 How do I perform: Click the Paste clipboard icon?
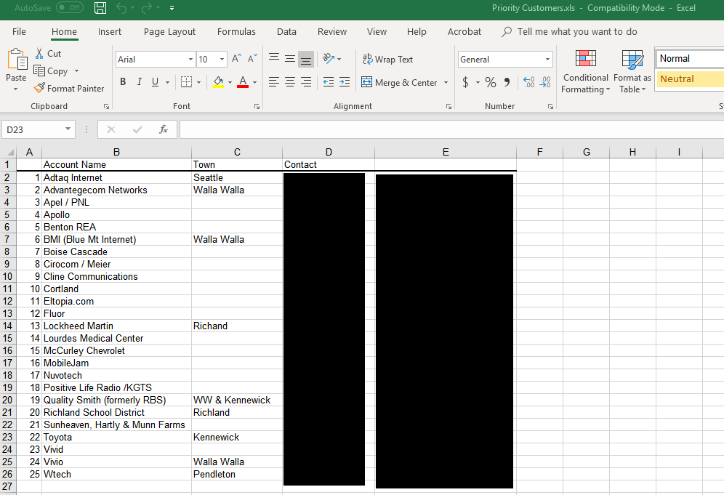pos(17,59)
